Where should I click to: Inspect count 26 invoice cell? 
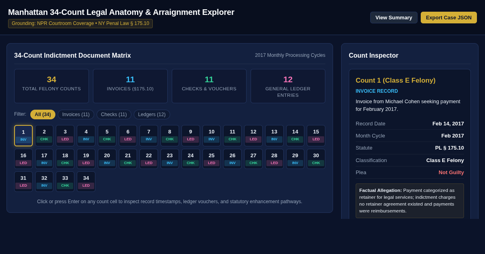click(232, 159)
